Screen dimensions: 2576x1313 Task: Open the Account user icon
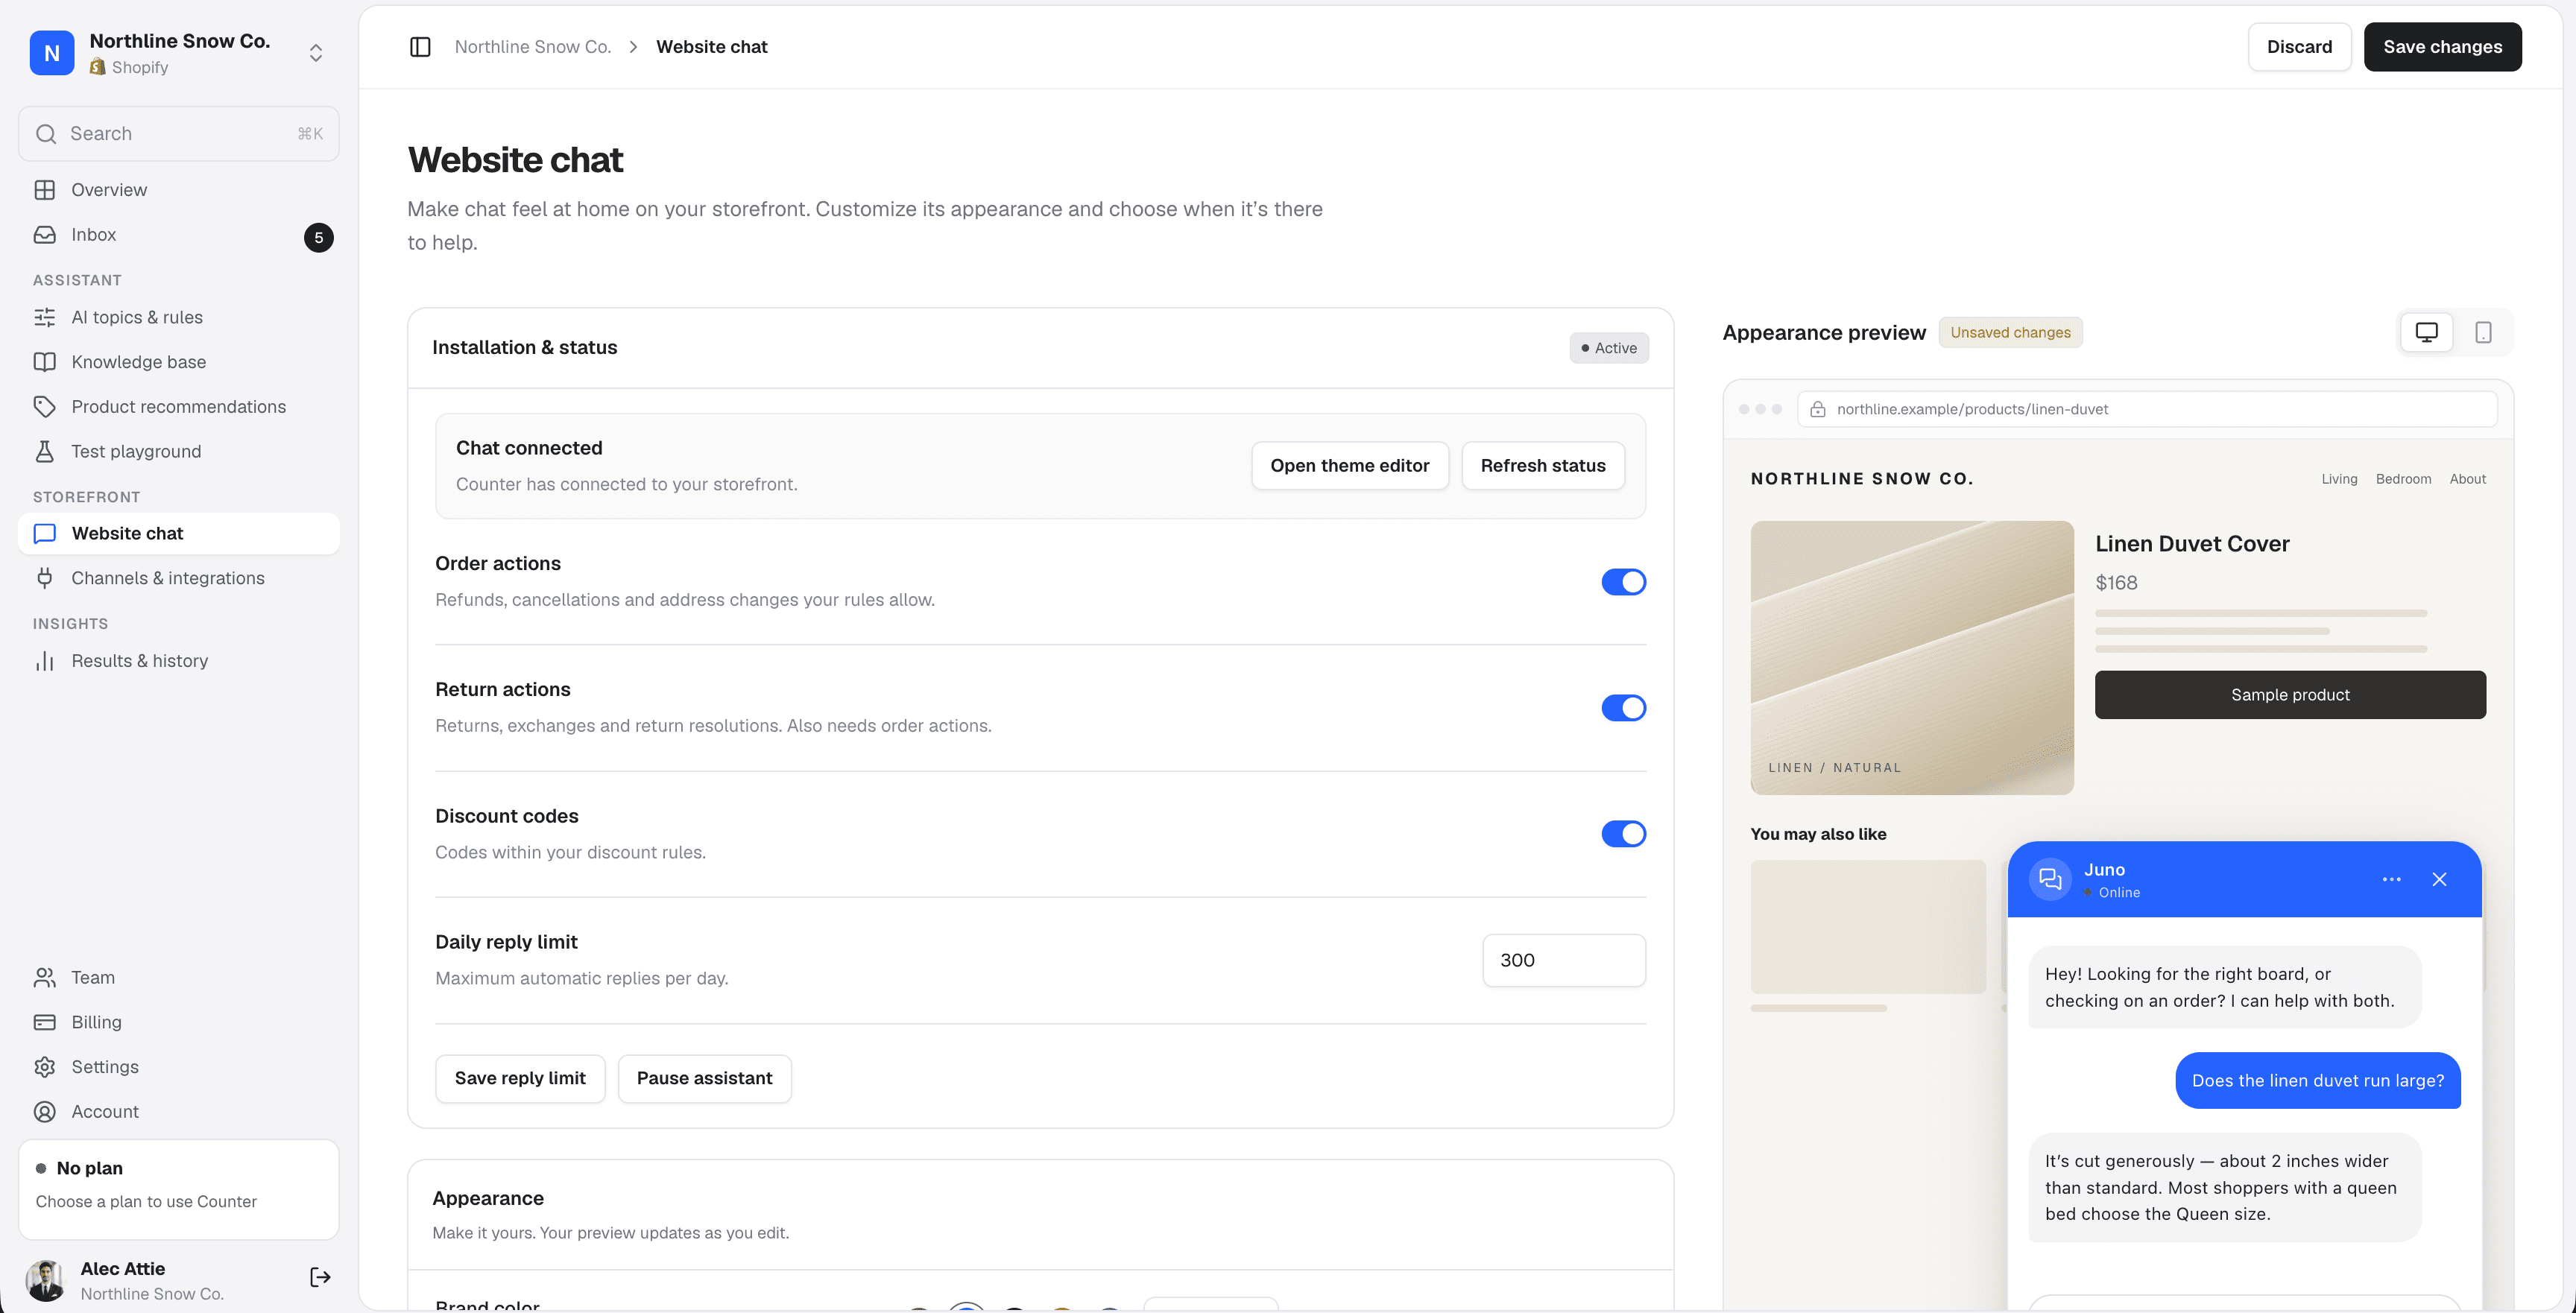[x=45, y=1112]
